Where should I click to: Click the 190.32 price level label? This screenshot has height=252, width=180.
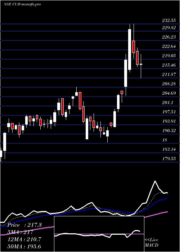[x=168, y=130]
